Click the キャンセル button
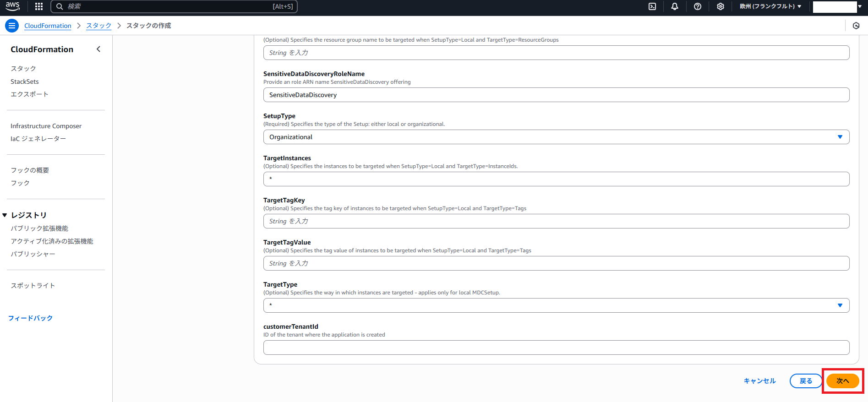Viewport: 868px width, 402px height. click(759, 381)
